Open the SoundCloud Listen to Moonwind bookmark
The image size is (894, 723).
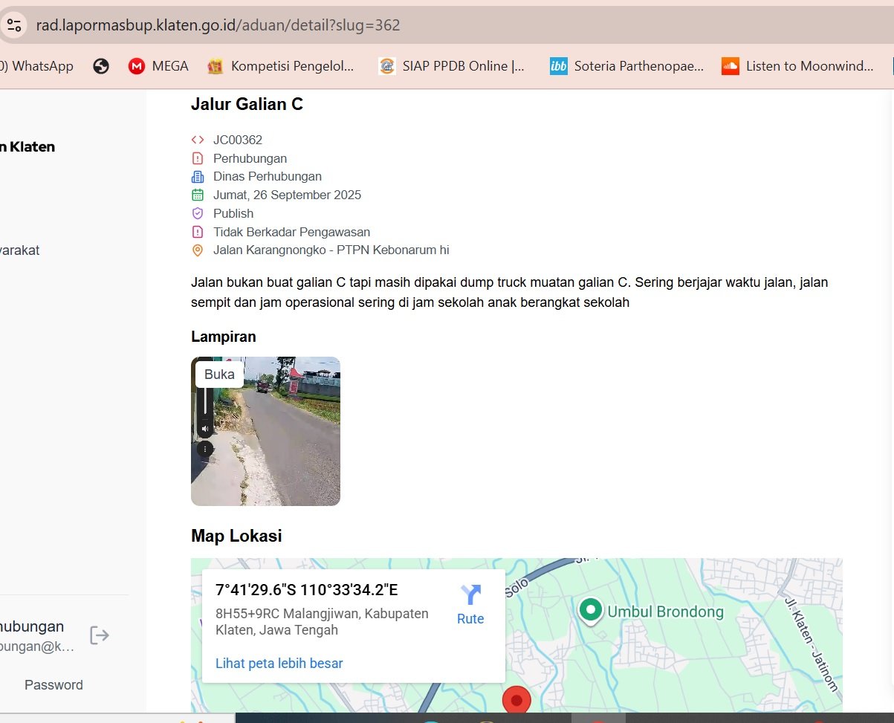tap(799, 66)
